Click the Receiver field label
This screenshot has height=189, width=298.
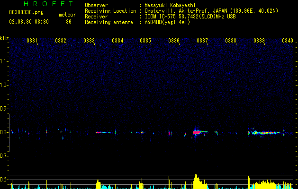96,17
